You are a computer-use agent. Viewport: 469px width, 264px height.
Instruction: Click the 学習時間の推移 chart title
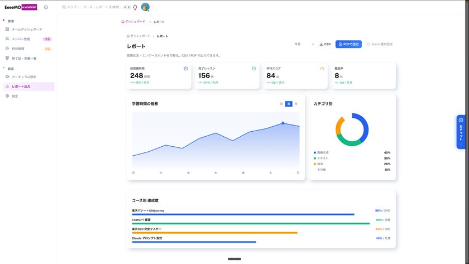145,104
